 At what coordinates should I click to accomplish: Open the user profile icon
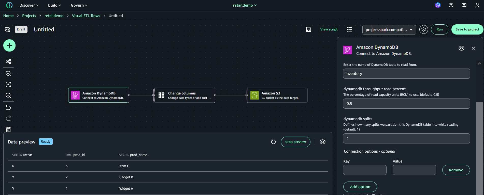477,5
